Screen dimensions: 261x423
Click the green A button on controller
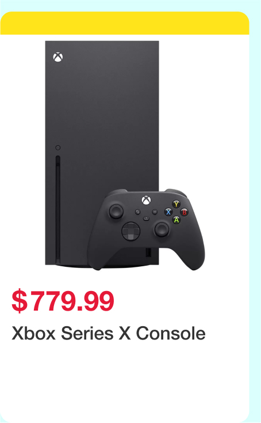coord(176,220)
